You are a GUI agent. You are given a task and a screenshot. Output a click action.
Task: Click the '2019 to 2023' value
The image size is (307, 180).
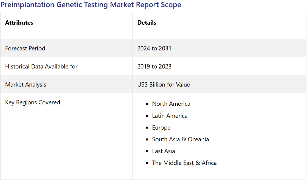154,66
